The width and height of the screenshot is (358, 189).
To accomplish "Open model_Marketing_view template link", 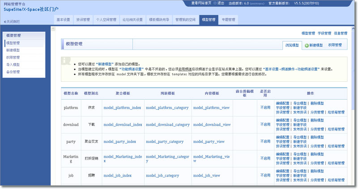I will point(211,159).
